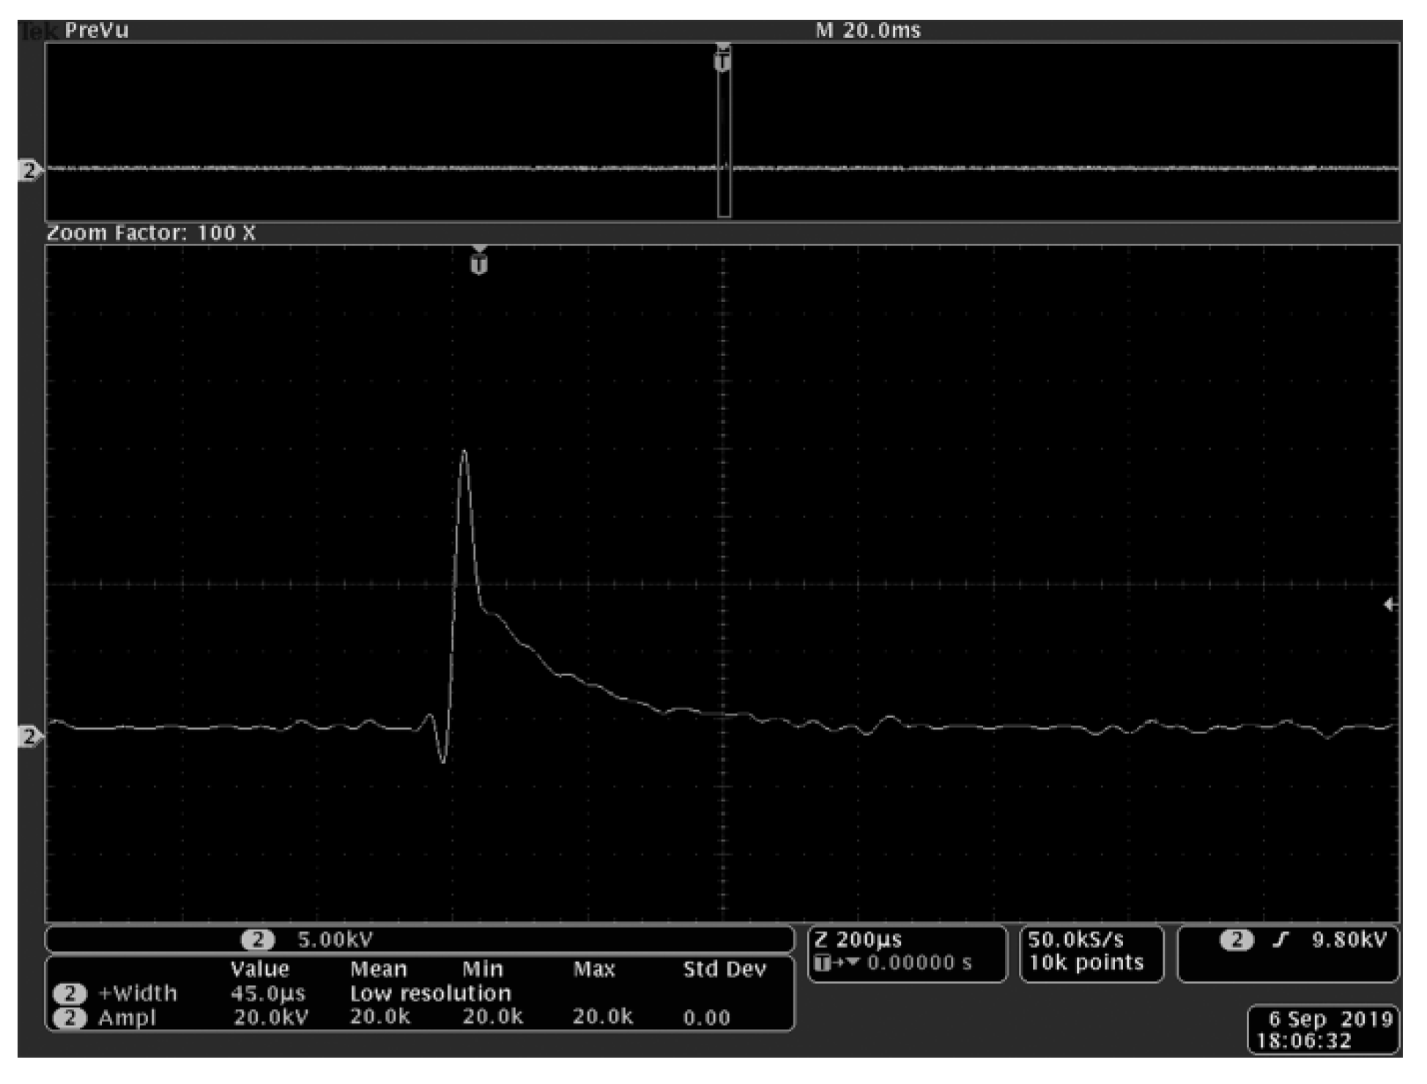1427x1084 pixels.
Task: Click the trigger level arrow on right edge
Action: [x=1389, y=604]
